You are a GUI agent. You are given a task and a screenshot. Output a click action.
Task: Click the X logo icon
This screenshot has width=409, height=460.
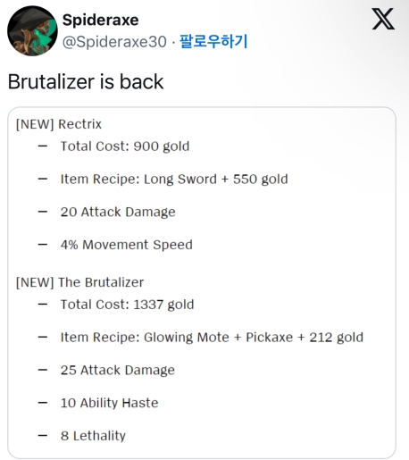tap(383, 19)
